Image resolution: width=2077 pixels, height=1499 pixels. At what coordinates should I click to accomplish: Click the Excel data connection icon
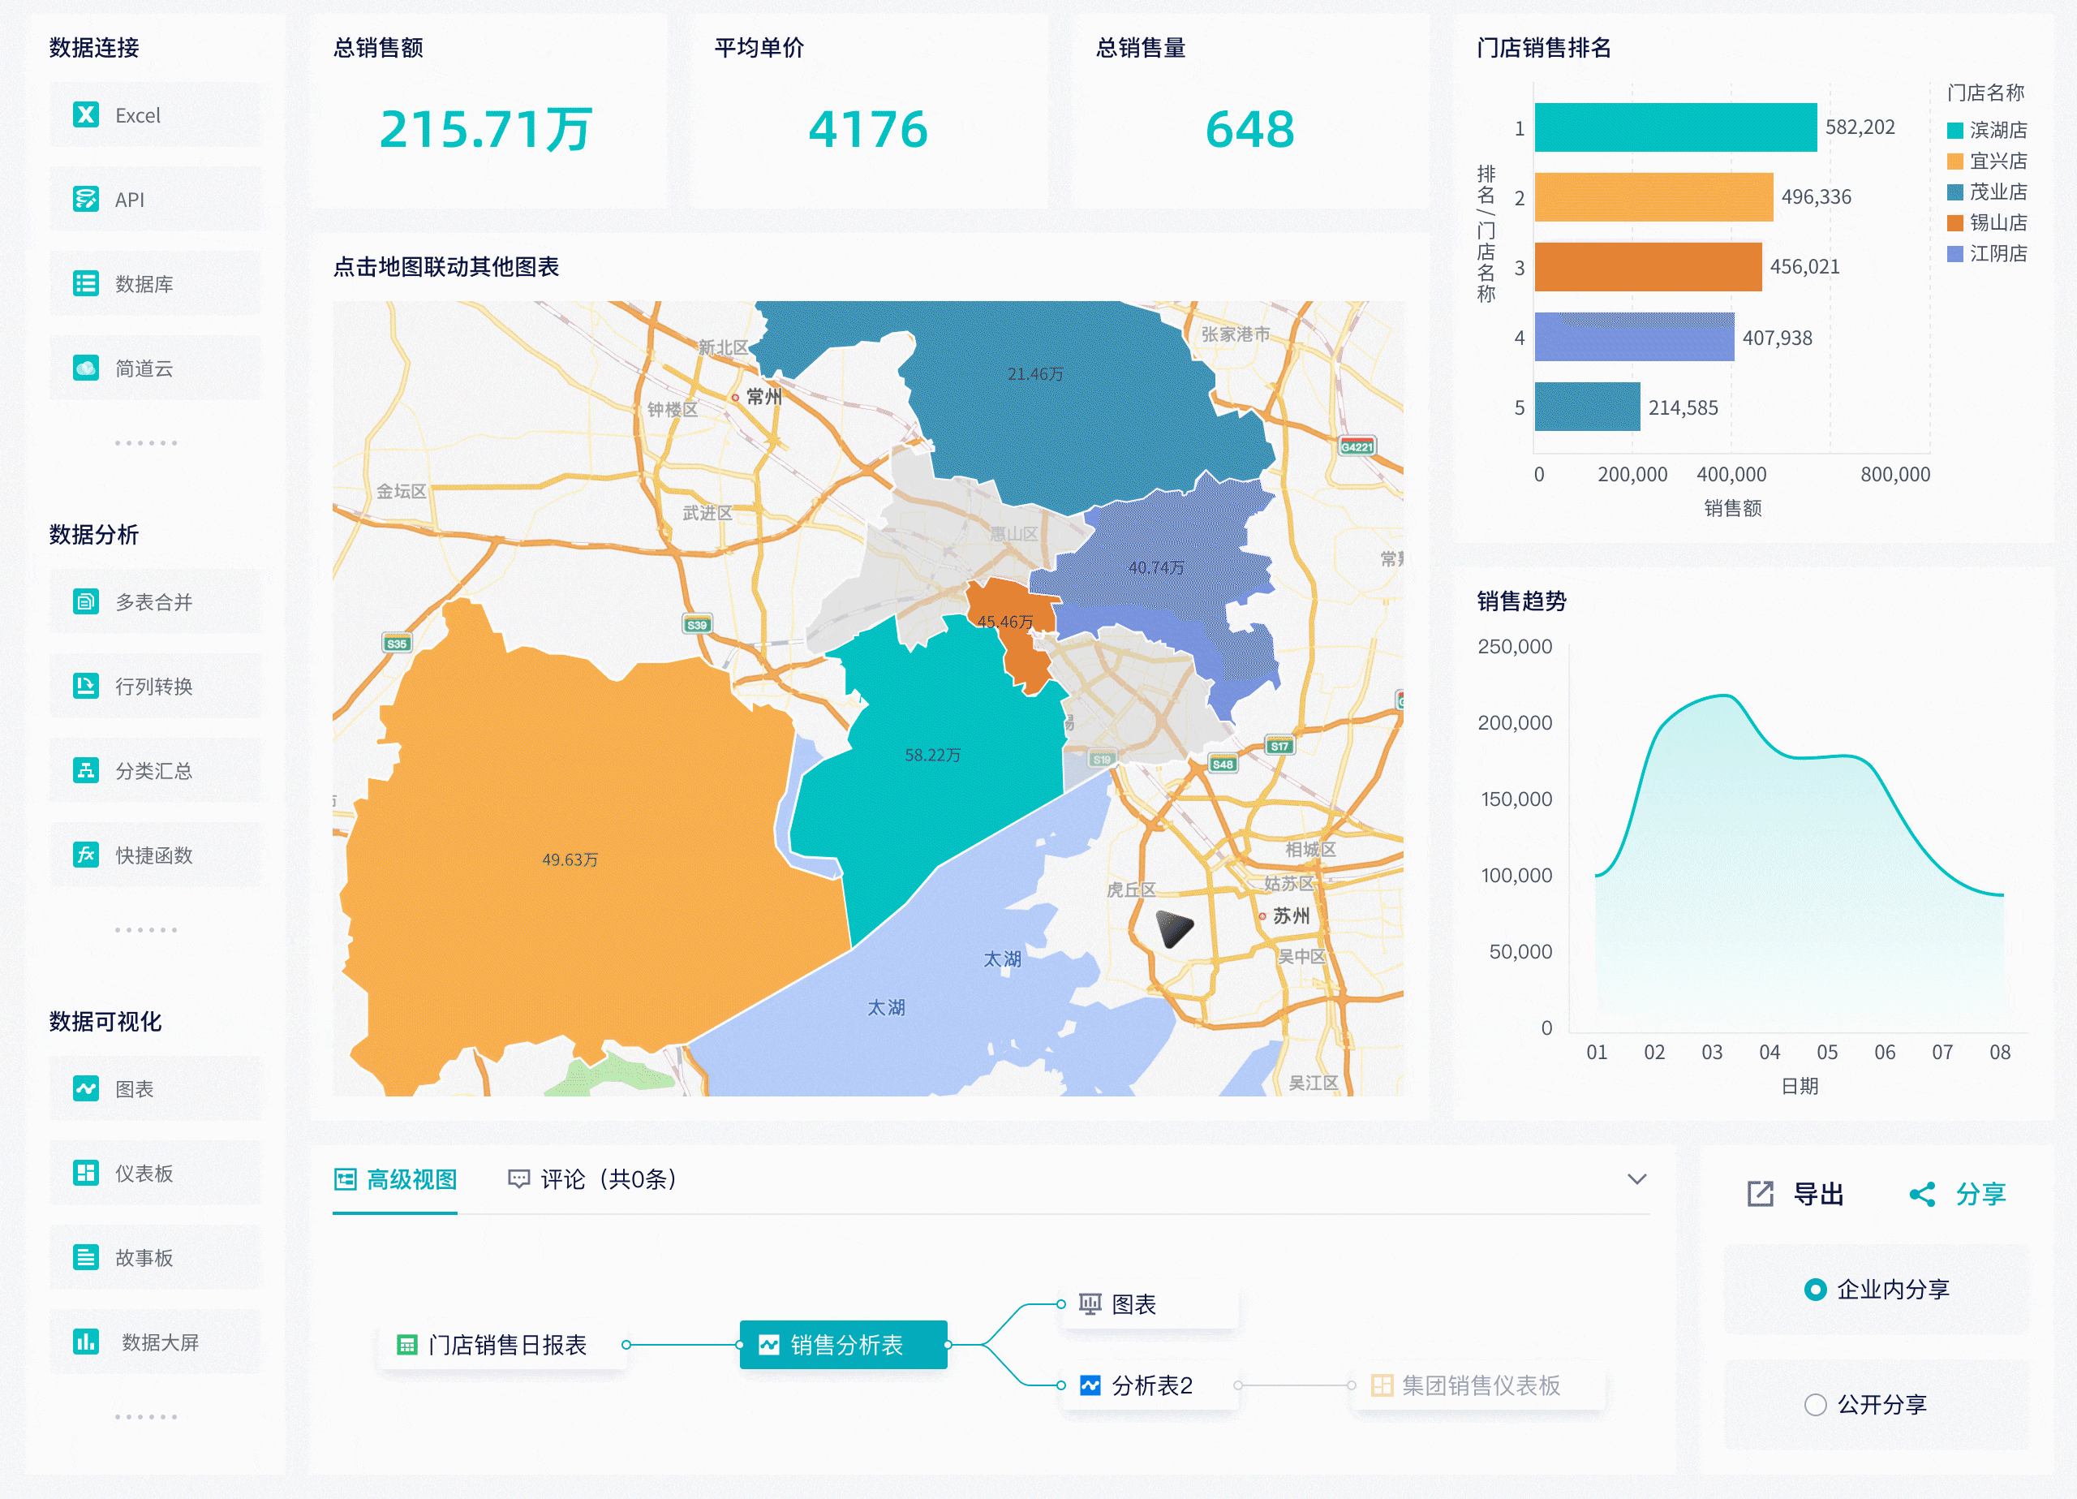click(x=85, y=114)
